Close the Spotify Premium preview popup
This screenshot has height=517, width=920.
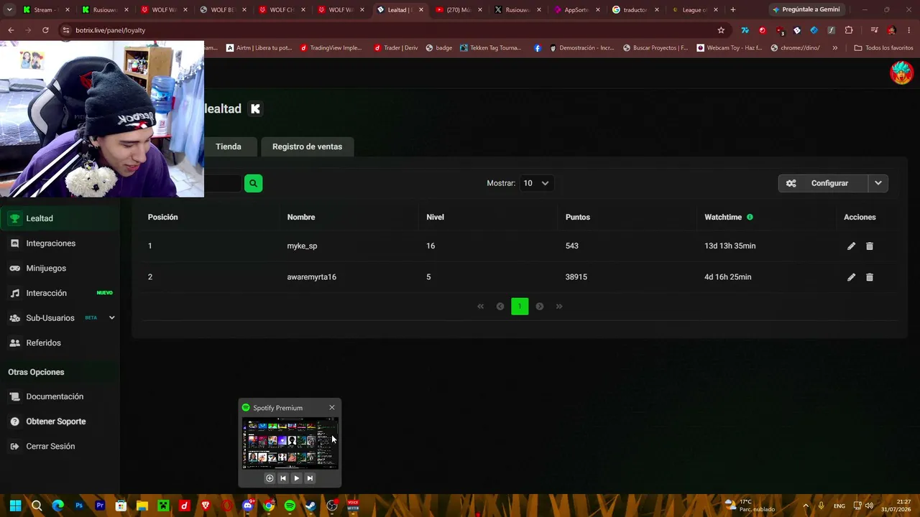[x=332, y=408]
